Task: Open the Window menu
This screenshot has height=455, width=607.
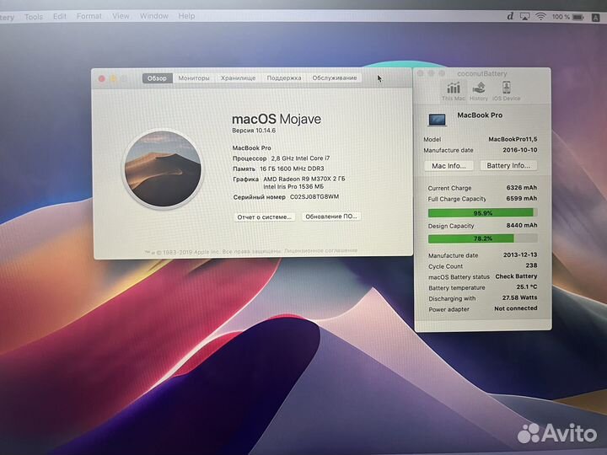Action: coord(154,16)
